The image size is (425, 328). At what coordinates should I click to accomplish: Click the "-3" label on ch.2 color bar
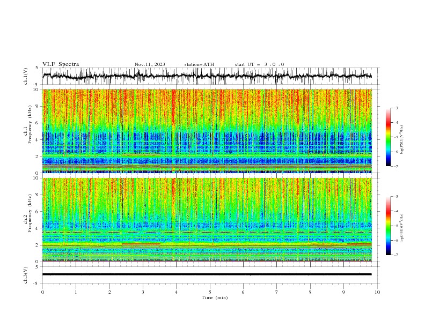pos(396,197)
